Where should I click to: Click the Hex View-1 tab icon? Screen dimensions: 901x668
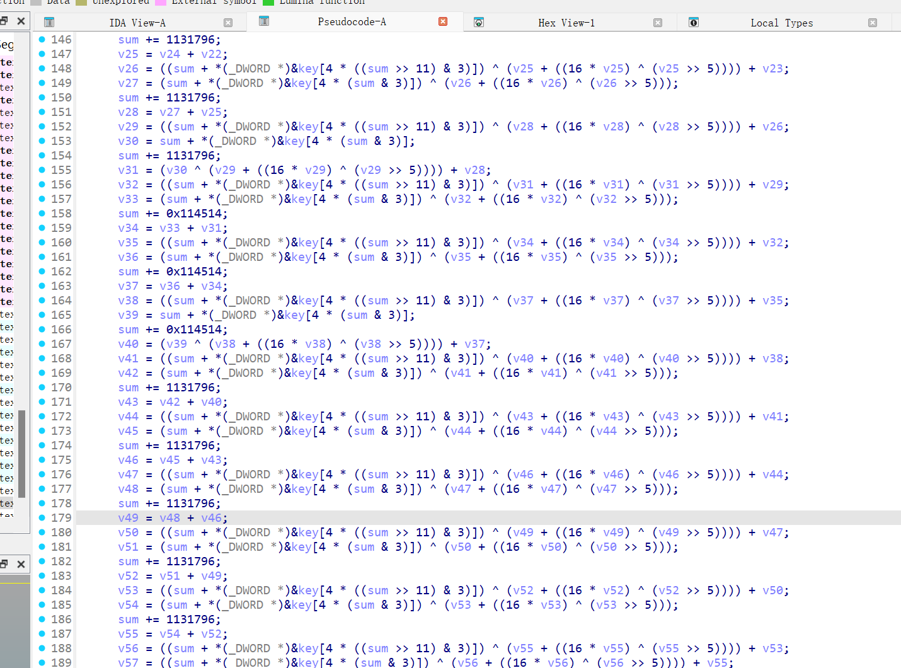point(479,23)
